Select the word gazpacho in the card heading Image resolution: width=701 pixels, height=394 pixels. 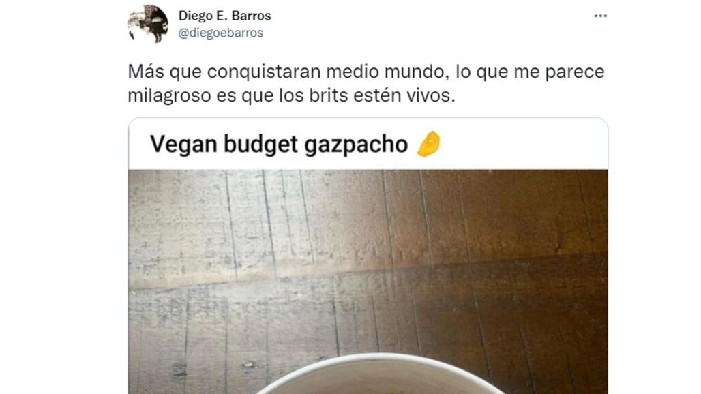click(356, 145)
